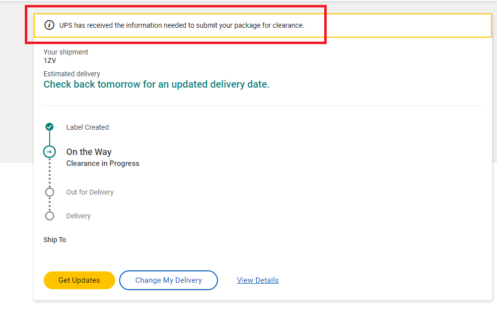
Task: Select the Label Created step label
Action: click(x=87, y=127)
